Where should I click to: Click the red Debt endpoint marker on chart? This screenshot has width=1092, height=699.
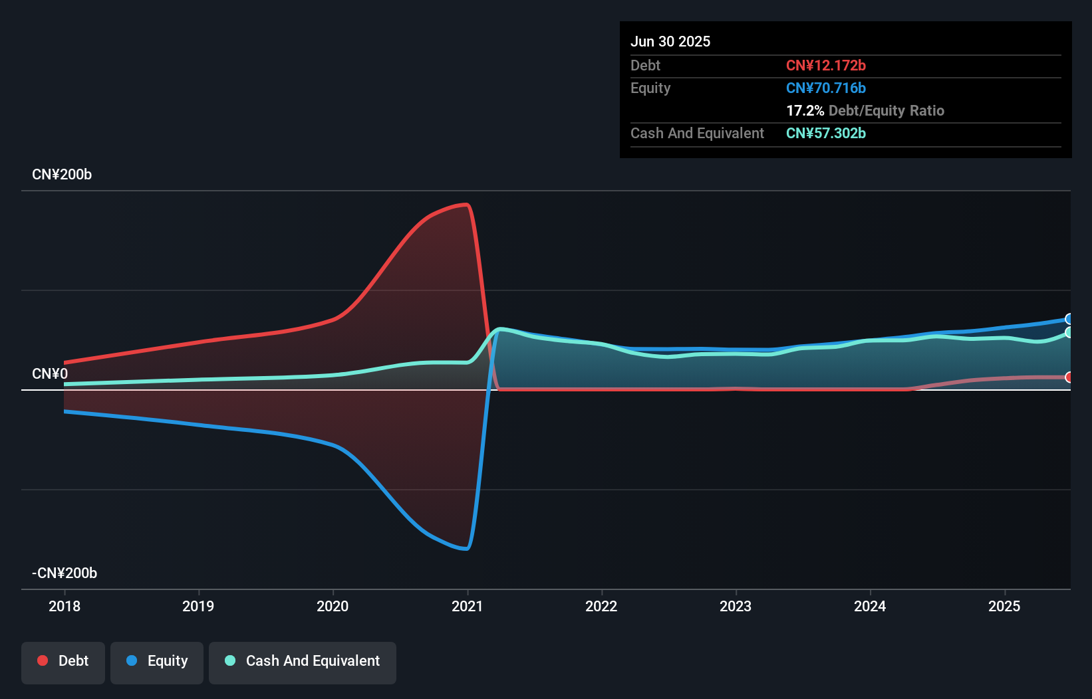coord(1069,377)
